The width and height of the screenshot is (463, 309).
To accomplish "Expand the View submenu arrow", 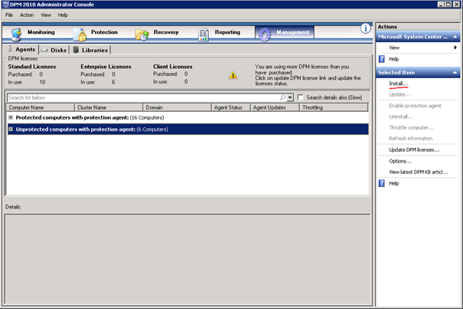I will pyautogui.click(x=455, y=48).
